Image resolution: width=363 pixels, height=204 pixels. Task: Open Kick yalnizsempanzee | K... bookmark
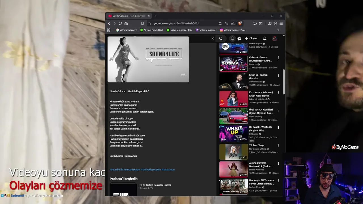[x=180, y=30]
